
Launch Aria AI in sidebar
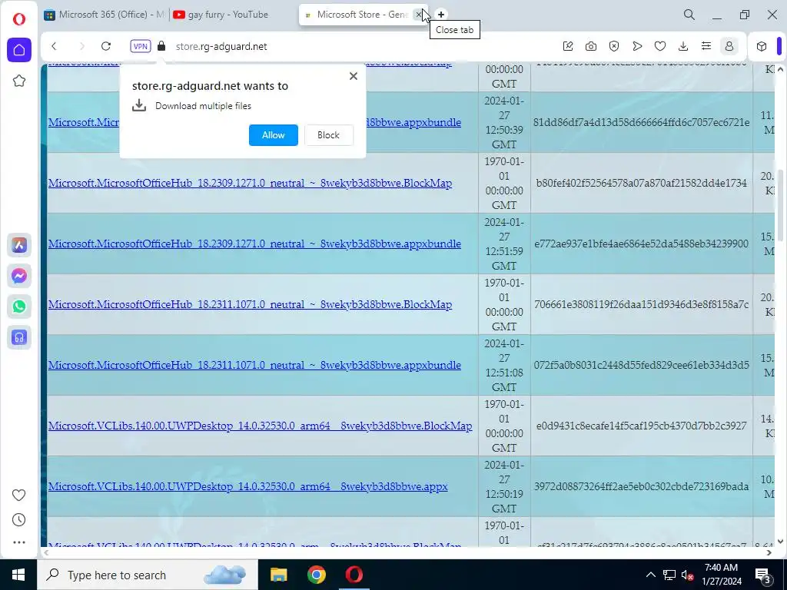point(19,245)
